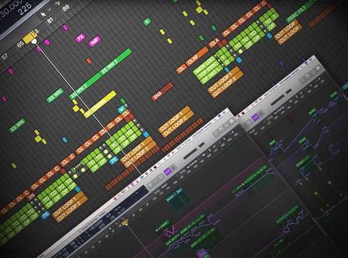Toggle Replace mode button in rightmost window
This screenshot has width=348, height=258.
click(x=249, y=123)
